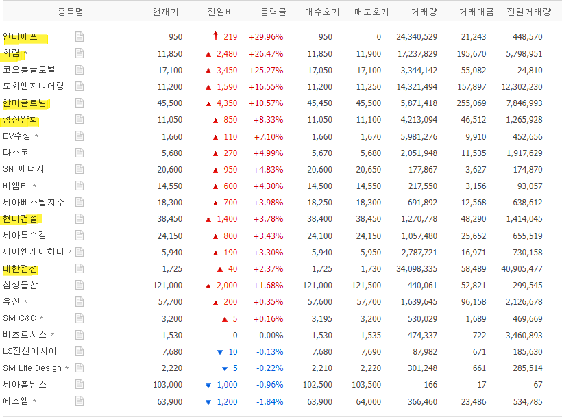Sort by the 전일비 column header
Screen dimensions: 562x417
click(220, 12)
